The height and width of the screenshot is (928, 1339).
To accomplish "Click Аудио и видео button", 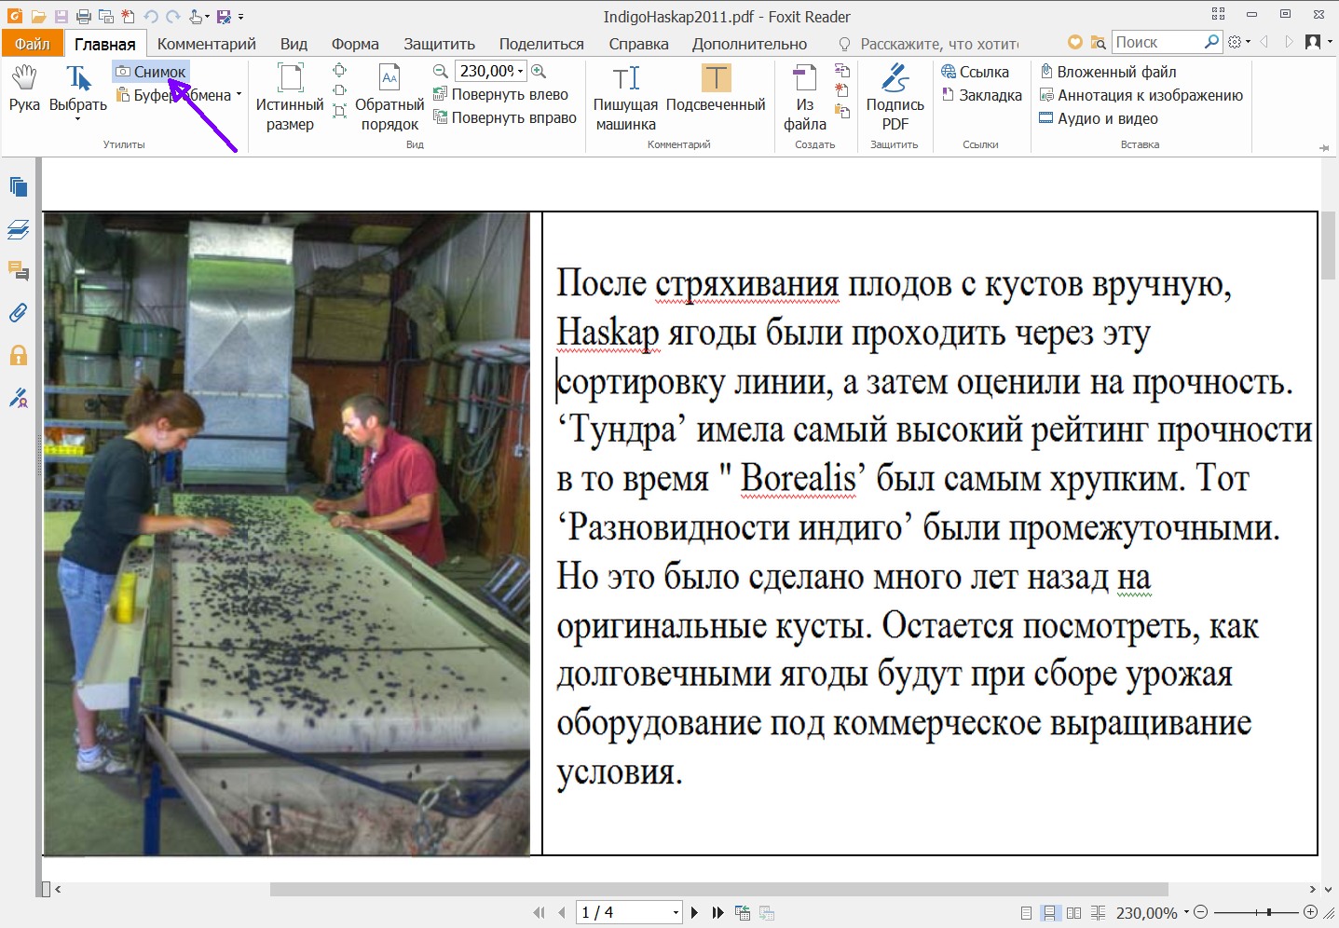I will click(1098, 118).
